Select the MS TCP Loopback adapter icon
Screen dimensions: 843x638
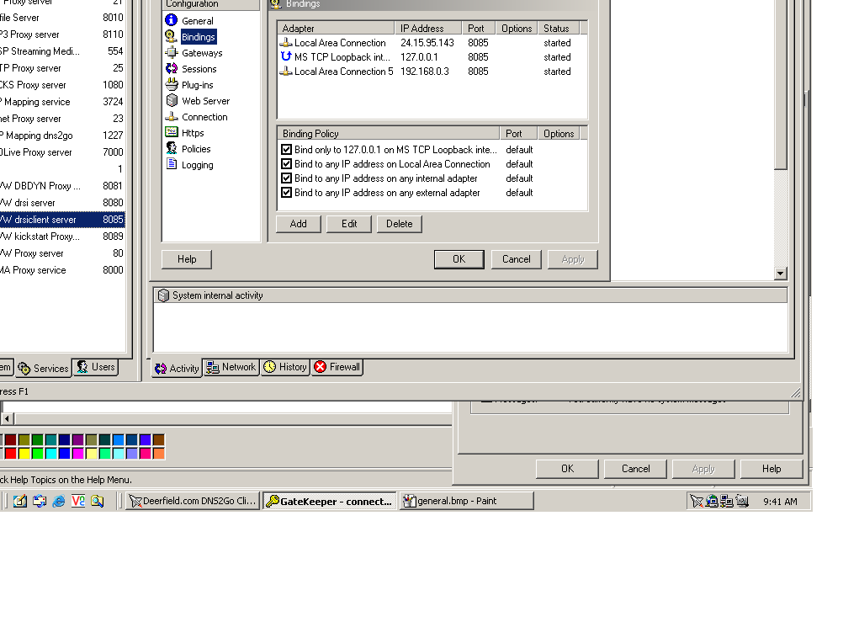(286, 56)
